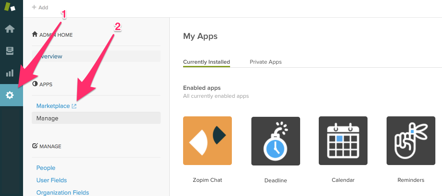Select Manage under the Apps section

pyautogui.click(x=96, y=118)
